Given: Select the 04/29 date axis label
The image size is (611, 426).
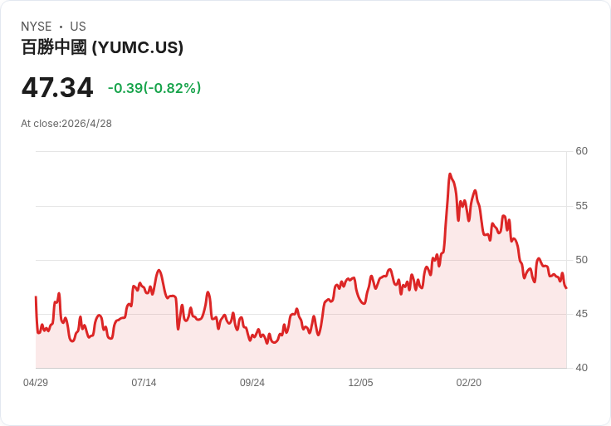Looking at the screenshot, I should click(x=36, y=383).
